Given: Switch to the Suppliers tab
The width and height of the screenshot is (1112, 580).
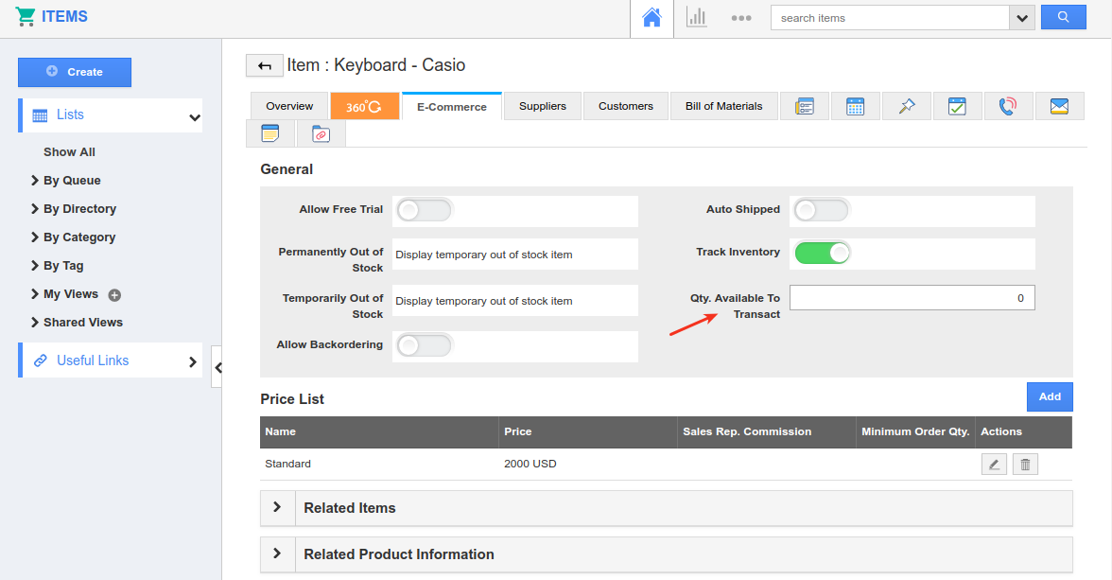Looking at the screenshot, I should pos(543,107).
